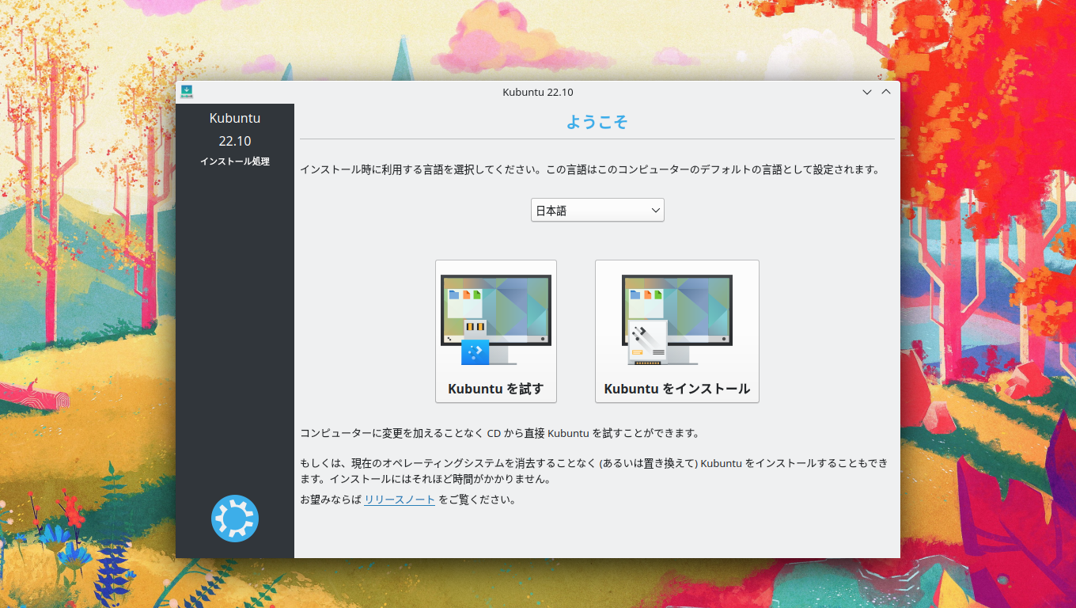Screen dimensions: 1076x608
Task: Minimize the Kubuntu 22.10 window
Action: click(x=867, y=93)
